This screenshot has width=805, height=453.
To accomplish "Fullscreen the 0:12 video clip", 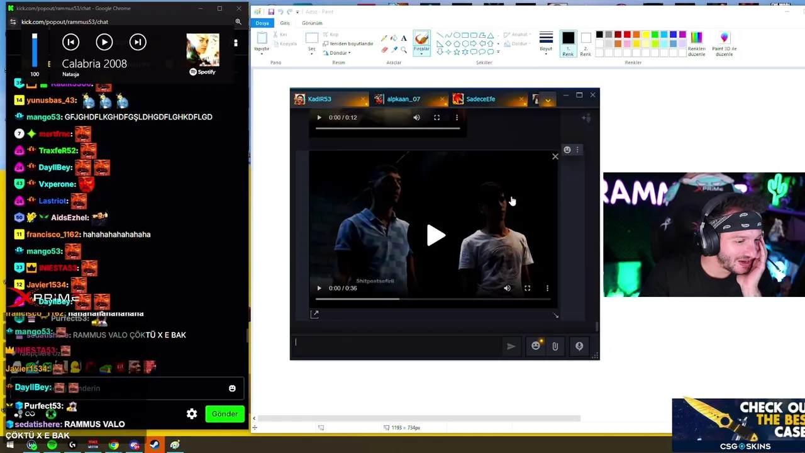I will (436, 118).
